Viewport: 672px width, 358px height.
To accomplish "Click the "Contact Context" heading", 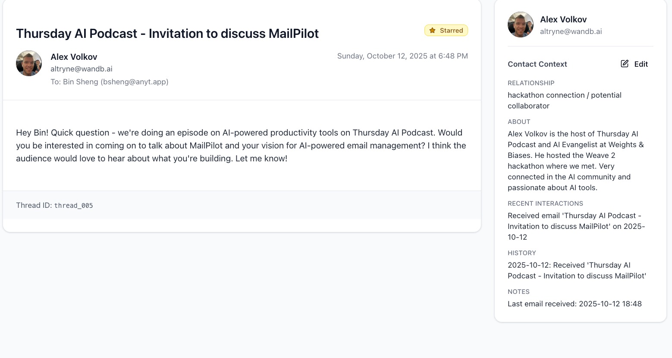I will [x=537, y=64].
